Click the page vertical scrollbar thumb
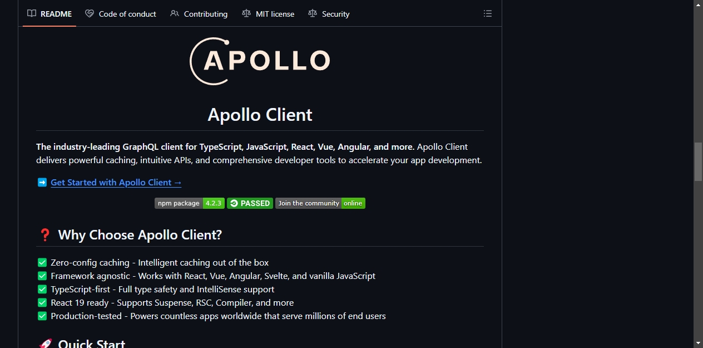This screenshot has width=703, height=348. coord(698,161)
